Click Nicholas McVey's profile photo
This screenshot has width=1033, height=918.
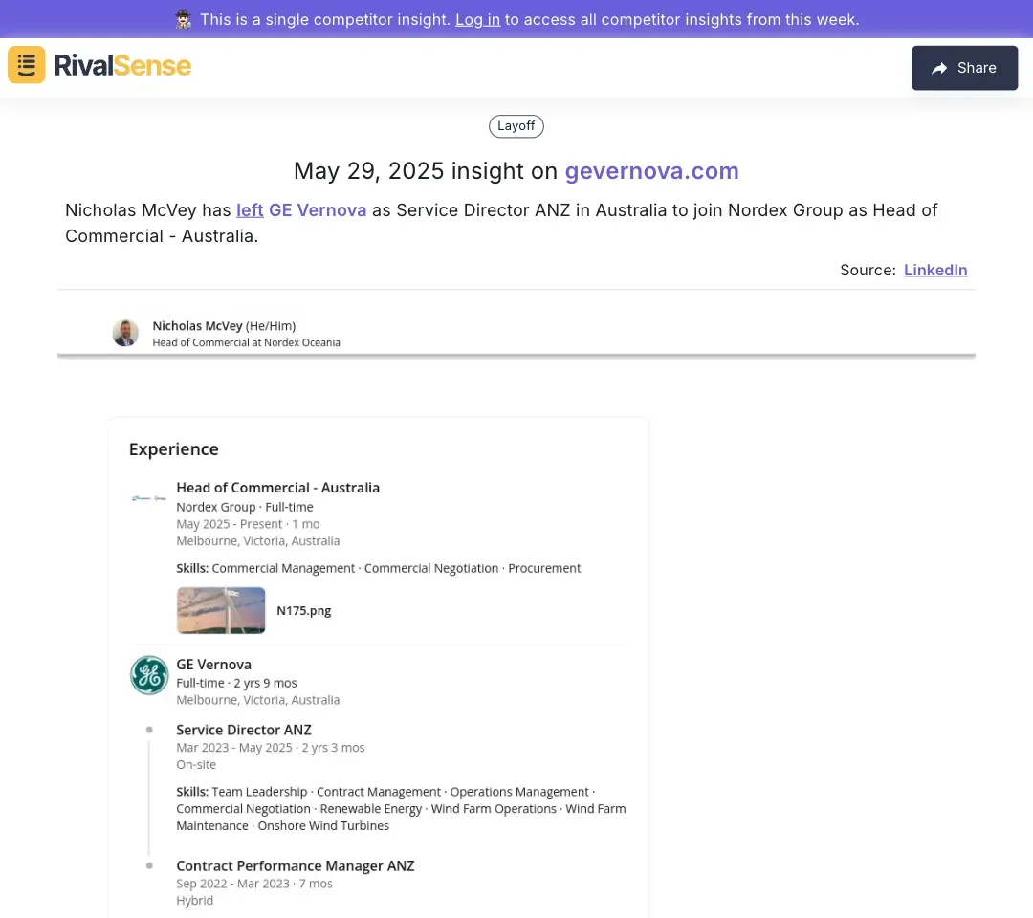click(x=125, y=333)
